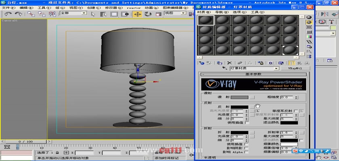Click the Sample Type sphere icon
The height and width of the screenshot is (161, 339).
tap(309, 17)
